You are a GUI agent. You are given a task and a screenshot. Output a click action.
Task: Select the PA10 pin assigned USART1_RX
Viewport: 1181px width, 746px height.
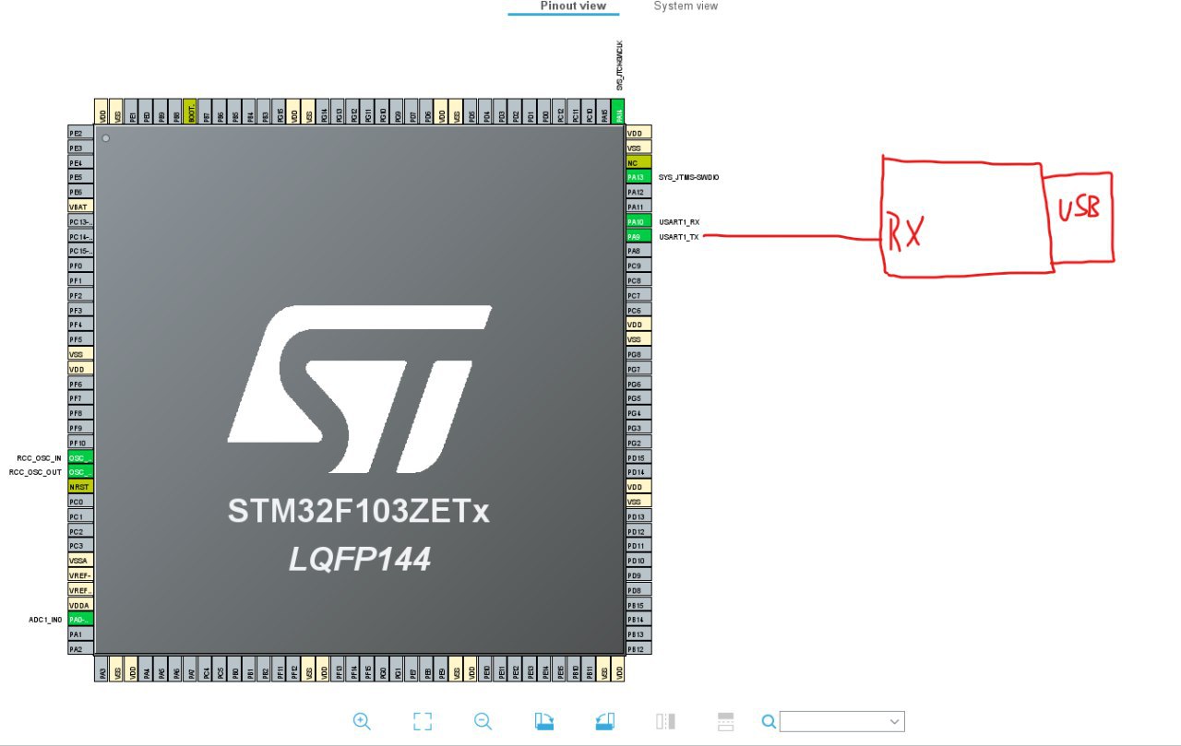[x=638, y=221]
